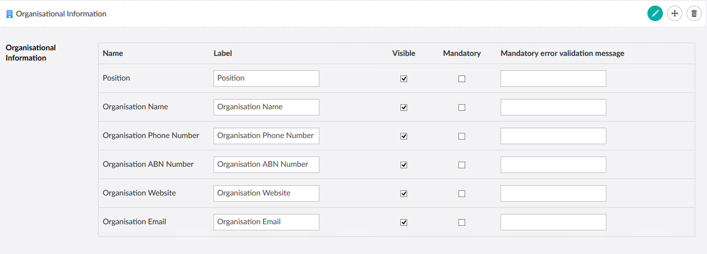Toggle Visible for Organisation Phone Number
This screenshot has height=254, width=707.
(404, 136)
